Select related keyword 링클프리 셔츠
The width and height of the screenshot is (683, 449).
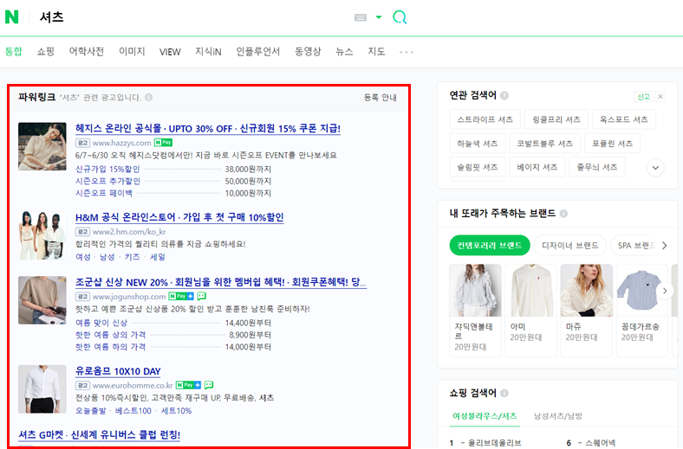556,119
